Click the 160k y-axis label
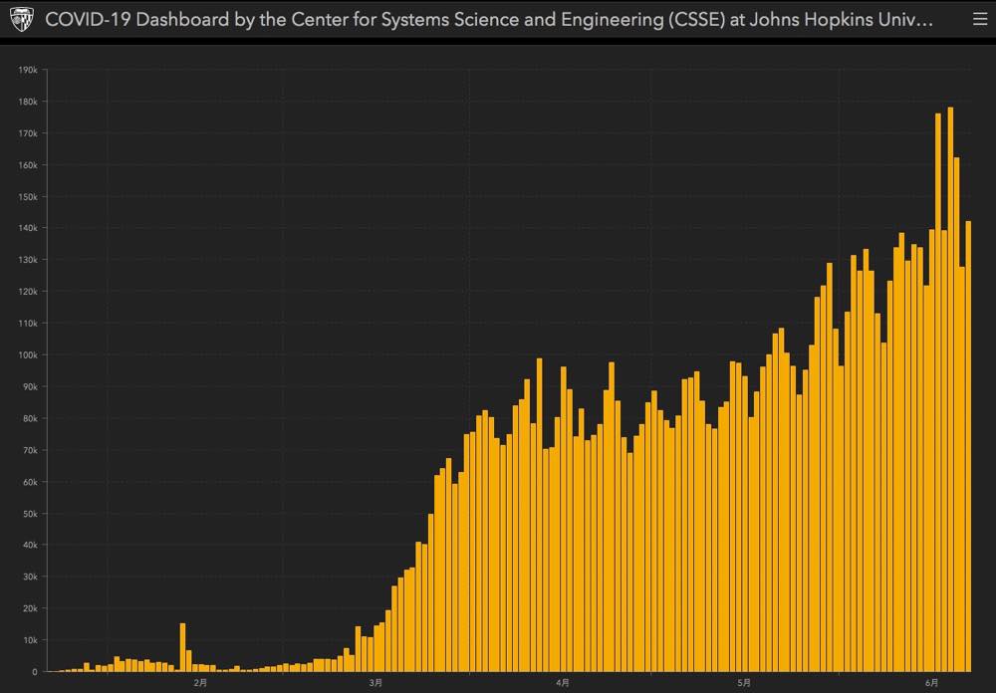This screenshot has height=693, width=996. pos(28,165)
